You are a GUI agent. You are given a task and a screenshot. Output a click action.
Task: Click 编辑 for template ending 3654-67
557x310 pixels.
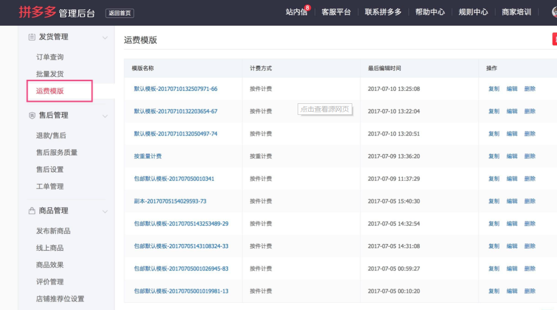[x=512, y=111]
